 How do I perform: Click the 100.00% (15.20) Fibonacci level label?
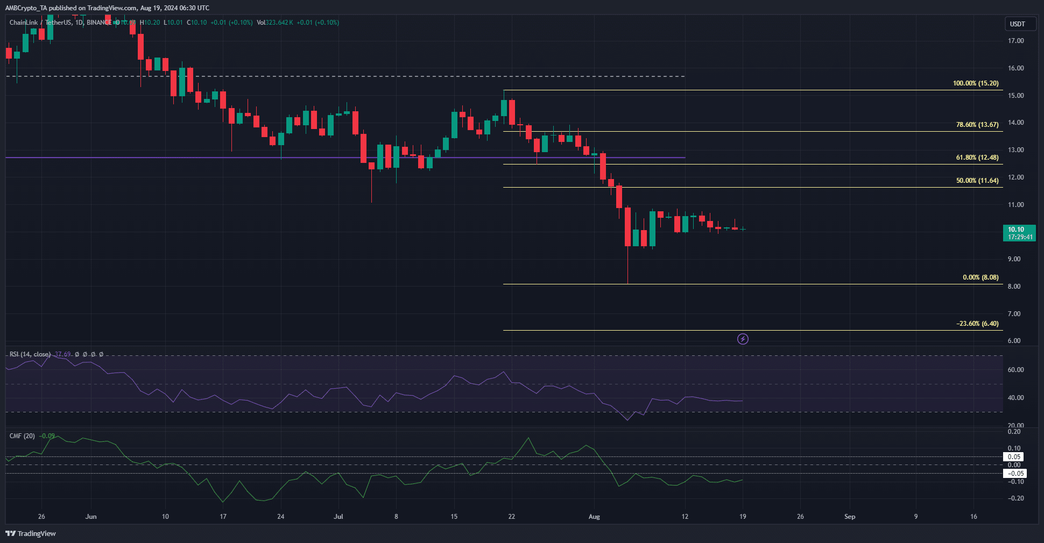pos(976,83)
